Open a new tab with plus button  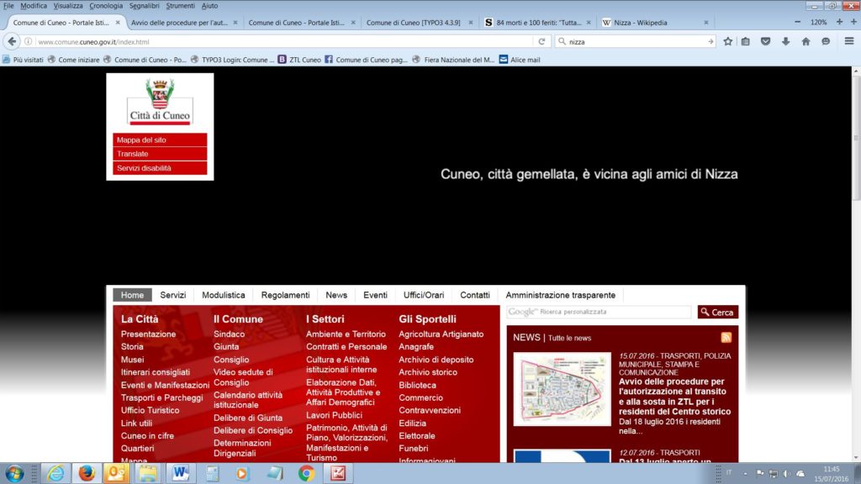tap(853, 22)
